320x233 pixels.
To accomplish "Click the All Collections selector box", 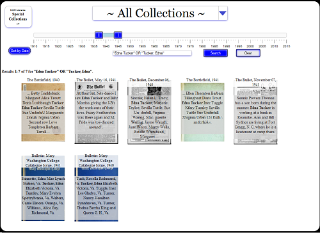I will [x=160, y=13].
